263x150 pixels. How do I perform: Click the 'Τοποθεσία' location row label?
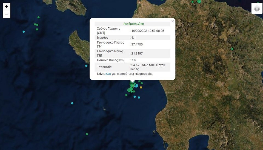click(104, 67)
